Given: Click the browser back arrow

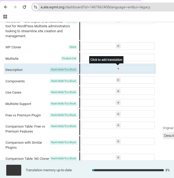Looking at the screenshot, I should pos(6,7).
